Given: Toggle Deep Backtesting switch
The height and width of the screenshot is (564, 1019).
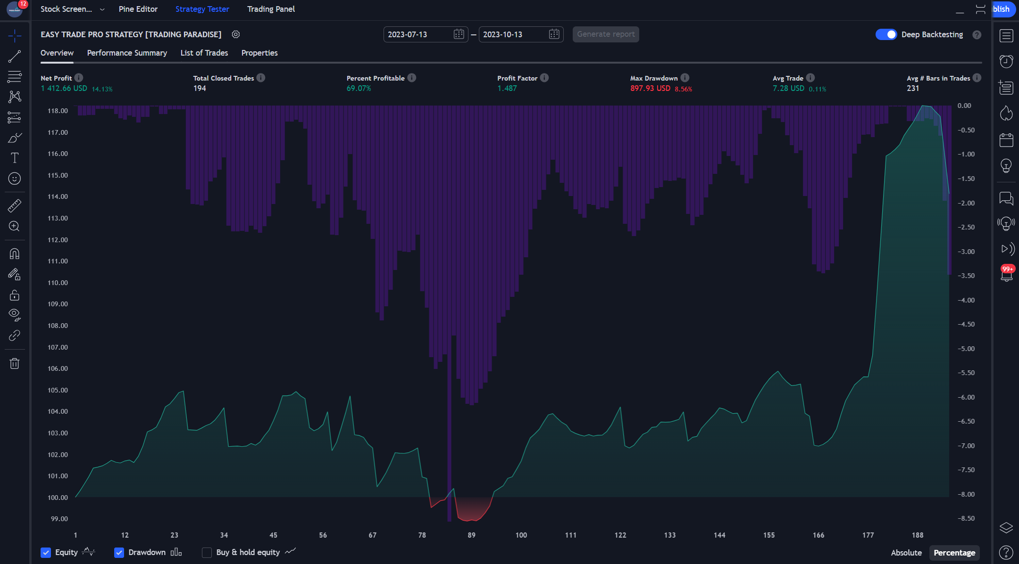Looking at the screenshot, I should (885, 34).
